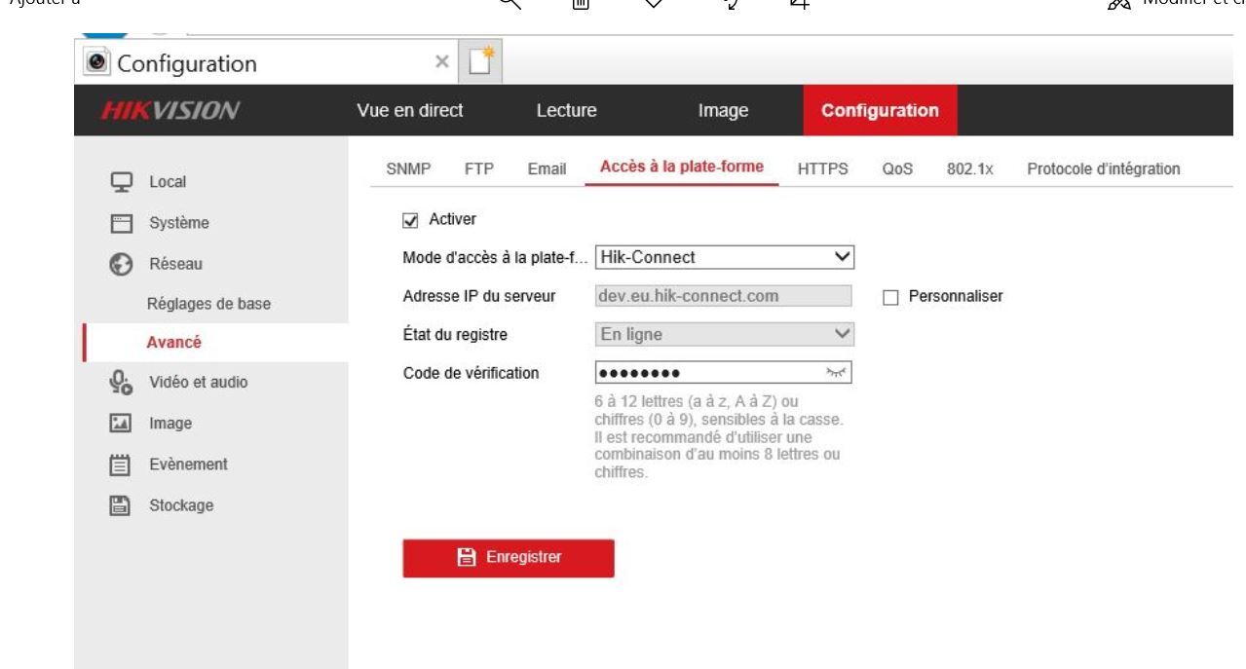Go to Réglages de base

click(x=208, y=303)
